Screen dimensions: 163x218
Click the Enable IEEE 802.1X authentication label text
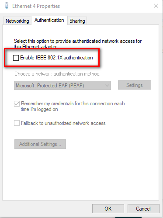pos(56,58)
